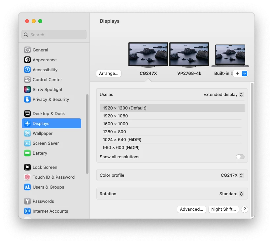Select Passwords key icon
This screenshot has width=273, height=243.
coord(27,201)
